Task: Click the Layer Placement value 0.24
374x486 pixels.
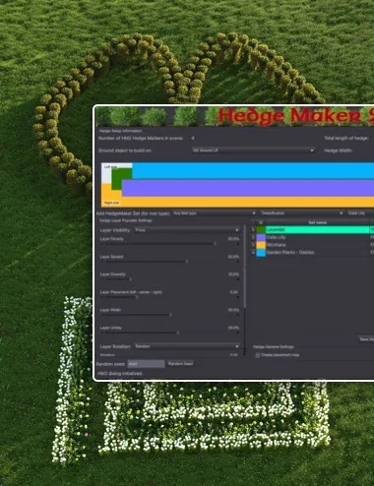Action: click(x=234, y=292)
